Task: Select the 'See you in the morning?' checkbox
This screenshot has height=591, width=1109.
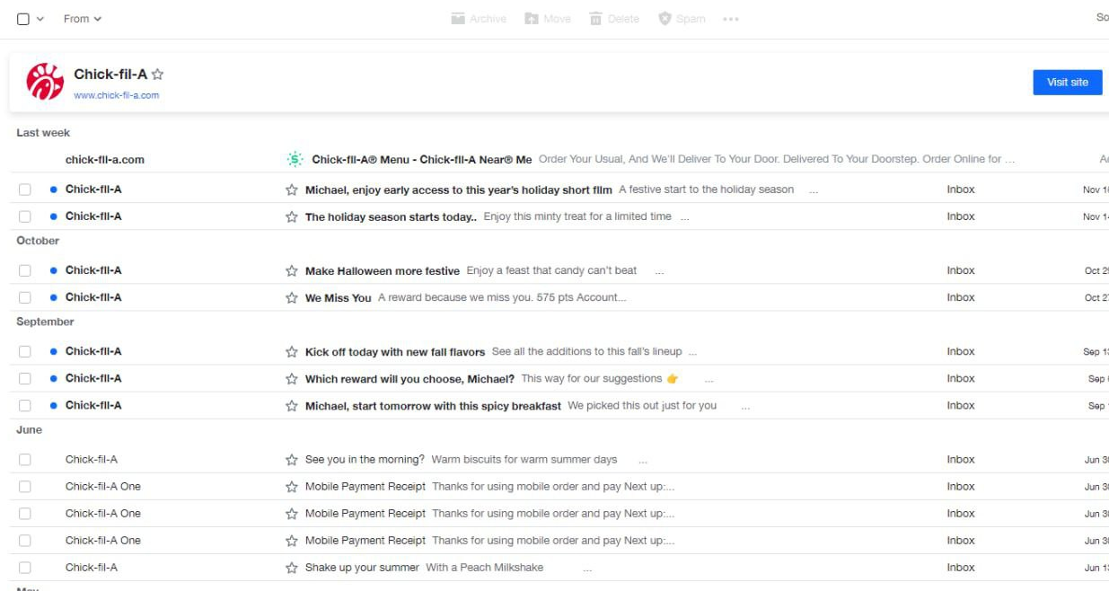Action: click(x=24, y=459)
